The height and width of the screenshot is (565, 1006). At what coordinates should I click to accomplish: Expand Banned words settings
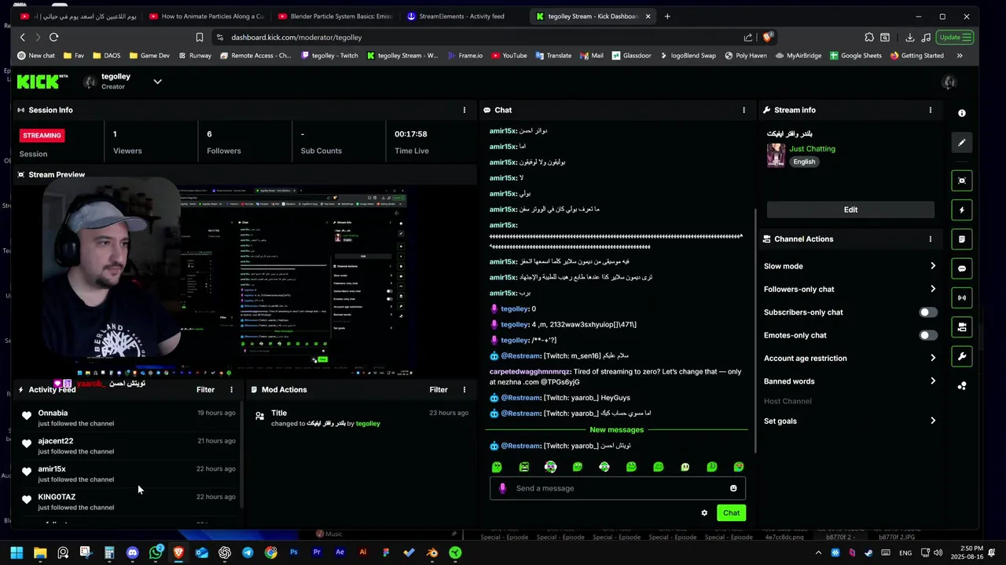(933, 381)
